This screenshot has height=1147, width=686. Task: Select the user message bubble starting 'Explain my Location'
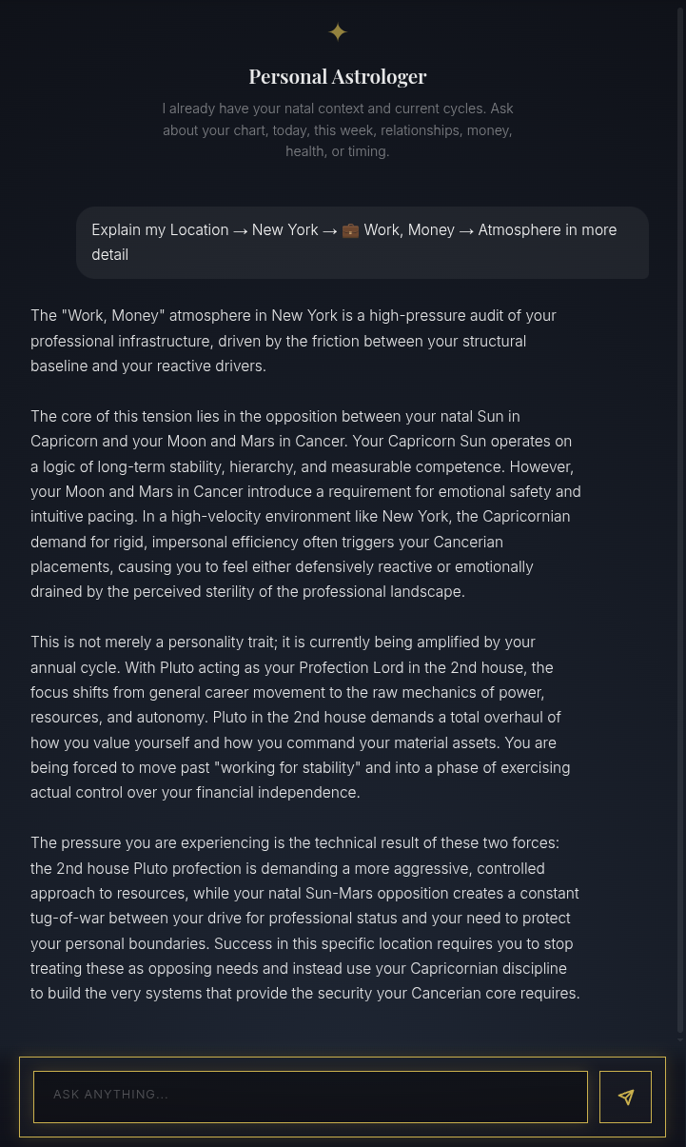363,243
